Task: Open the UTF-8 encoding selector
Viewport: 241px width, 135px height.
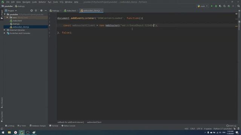Action: tap(200, 129)
